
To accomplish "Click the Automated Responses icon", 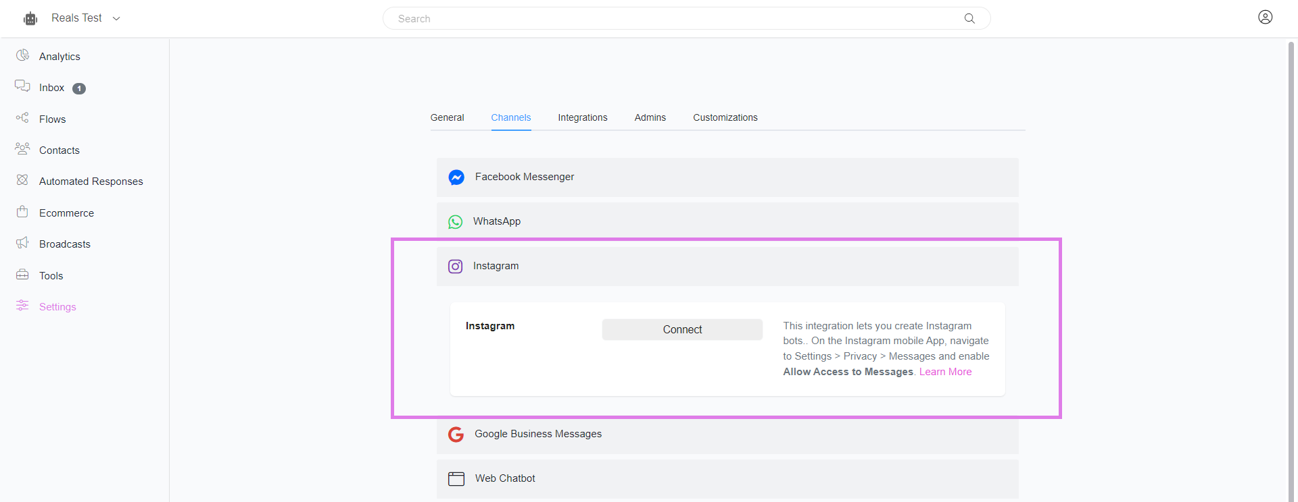I will pos(22,179).
